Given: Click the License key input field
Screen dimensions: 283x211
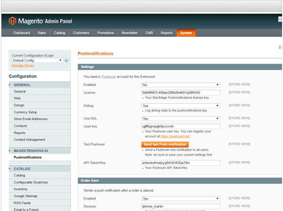Looking at the screenshot, I should tap(181, 93).
